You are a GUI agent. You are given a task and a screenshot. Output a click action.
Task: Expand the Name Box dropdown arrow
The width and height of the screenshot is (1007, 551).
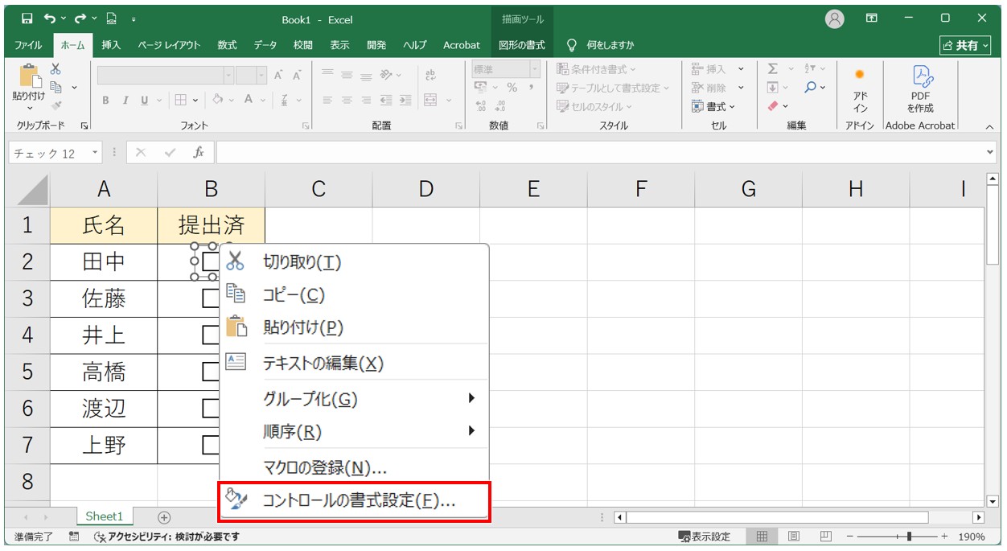[96, 153]
